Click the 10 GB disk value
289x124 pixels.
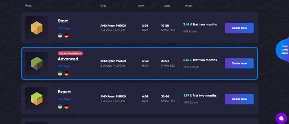[x=165, y=26]
